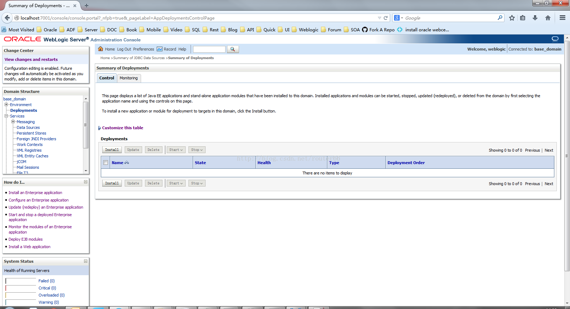Click the oval icon in the console header
Viewport: 570px width, 309px height.
[555, 38]
